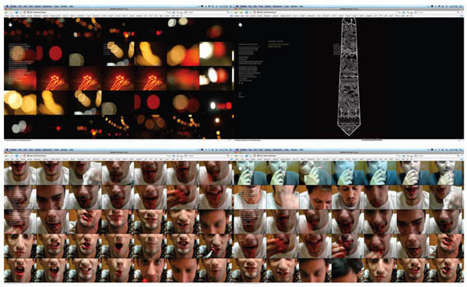Click back arrow in bottom-left bloody-face window

point(6,156)
